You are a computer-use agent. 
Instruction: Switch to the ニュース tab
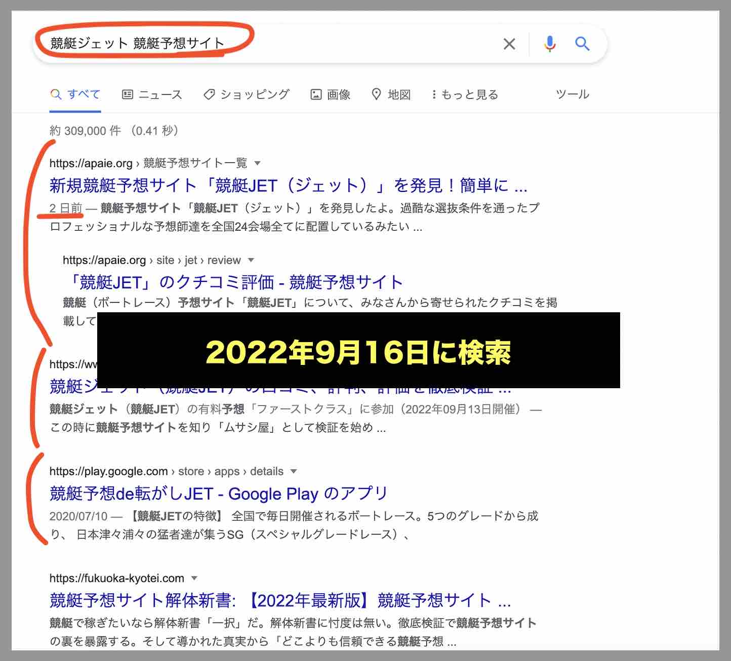[159, 94]
